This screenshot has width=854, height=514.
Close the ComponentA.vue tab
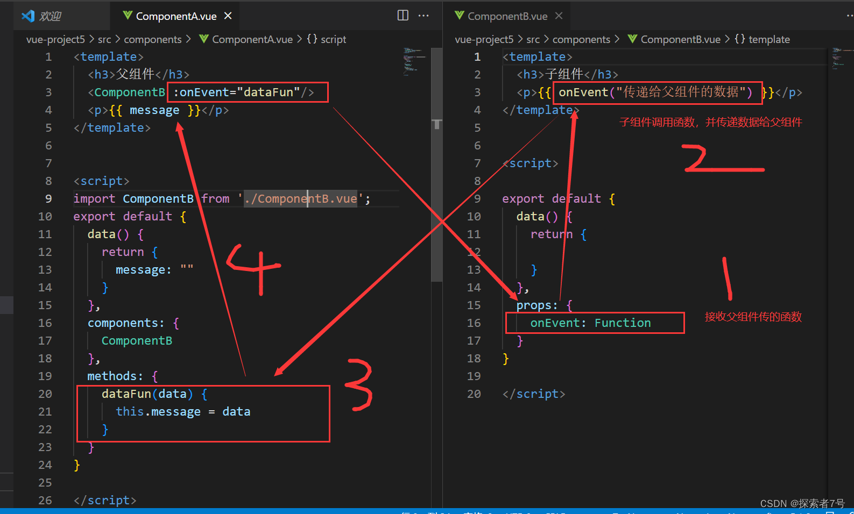228,16
